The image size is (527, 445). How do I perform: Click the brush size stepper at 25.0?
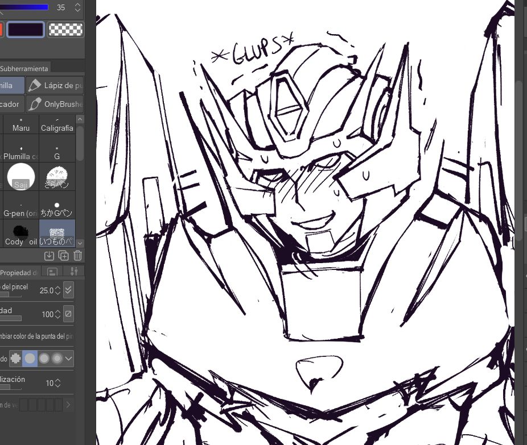(x=58, y=290)
